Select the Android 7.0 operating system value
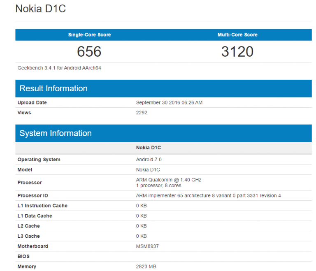This screenshot has height=271, width=316. (x=149, y=160)
